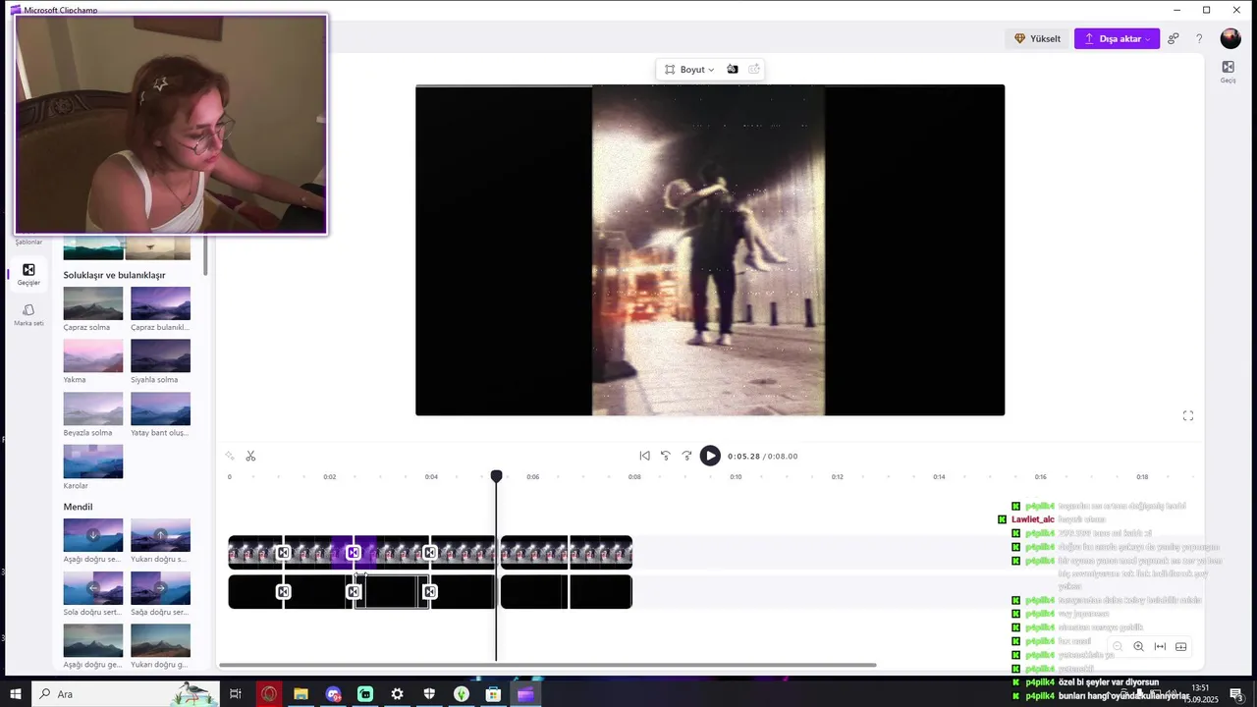This screenshot has width=1257, height=707.
Task: Open the Clipchamp taskbar icon
Action: pos(525,694)
